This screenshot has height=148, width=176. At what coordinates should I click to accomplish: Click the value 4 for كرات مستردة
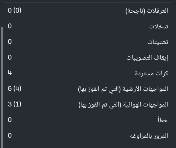click(10, 73)
